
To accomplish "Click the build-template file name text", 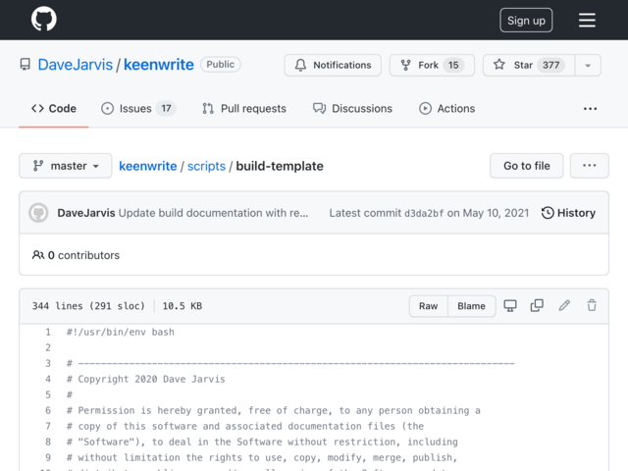I will click(280, 166).
